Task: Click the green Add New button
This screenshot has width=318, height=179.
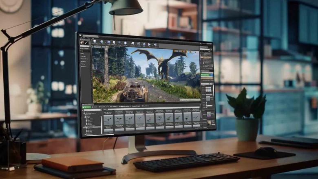Action: (86, 107)
